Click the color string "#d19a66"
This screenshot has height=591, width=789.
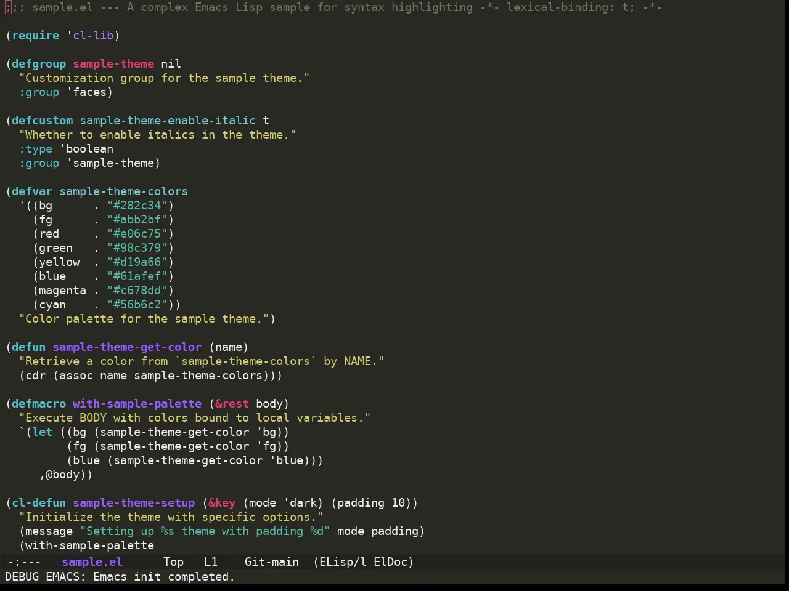[137, 262]
